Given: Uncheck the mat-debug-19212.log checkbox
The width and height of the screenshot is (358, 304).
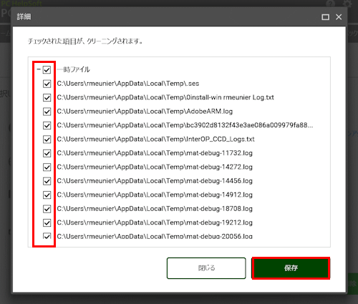Looking at the screenshot, I should point(47,222).
